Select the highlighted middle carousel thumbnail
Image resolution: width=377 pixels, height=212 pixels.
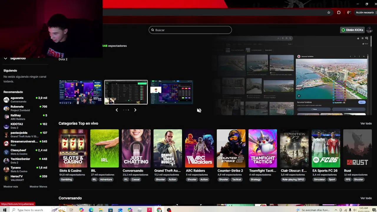tap(126, 92)
